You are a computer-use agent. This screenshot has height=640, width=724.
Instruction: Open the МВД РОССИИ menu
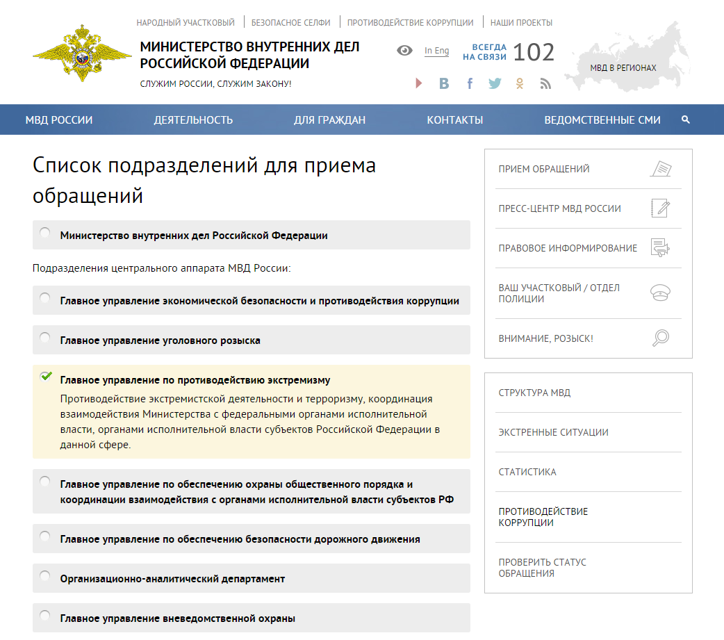(59, 120)
